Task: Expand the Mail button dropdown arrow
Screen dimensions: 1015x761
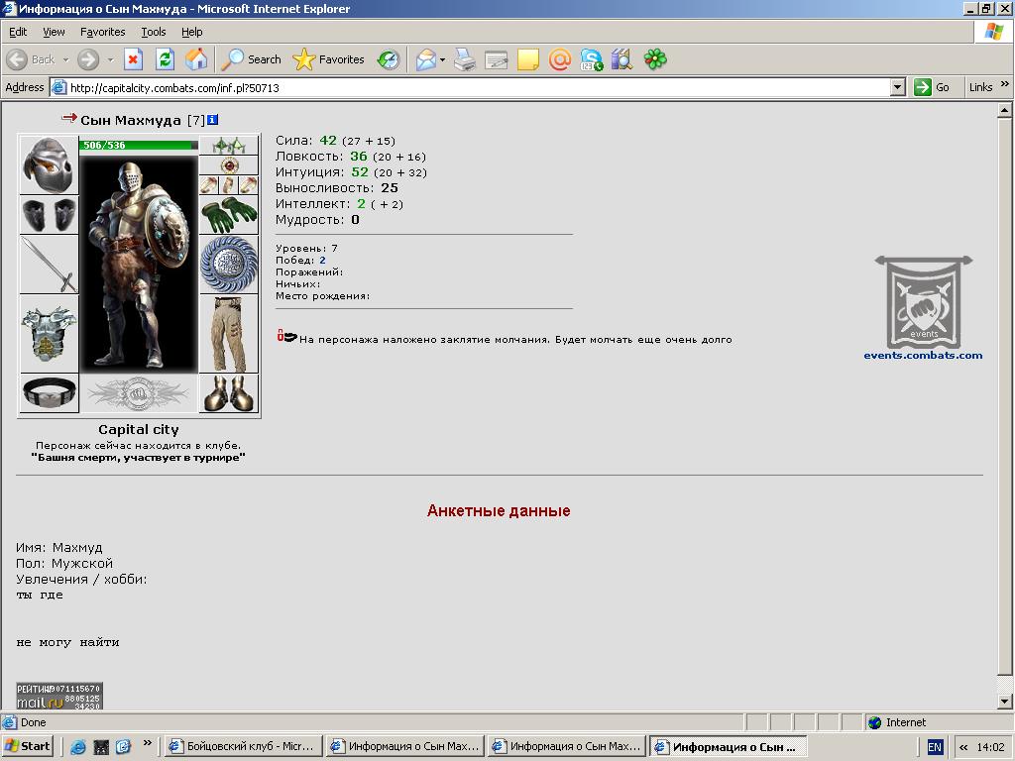Action: pos(443,59)
